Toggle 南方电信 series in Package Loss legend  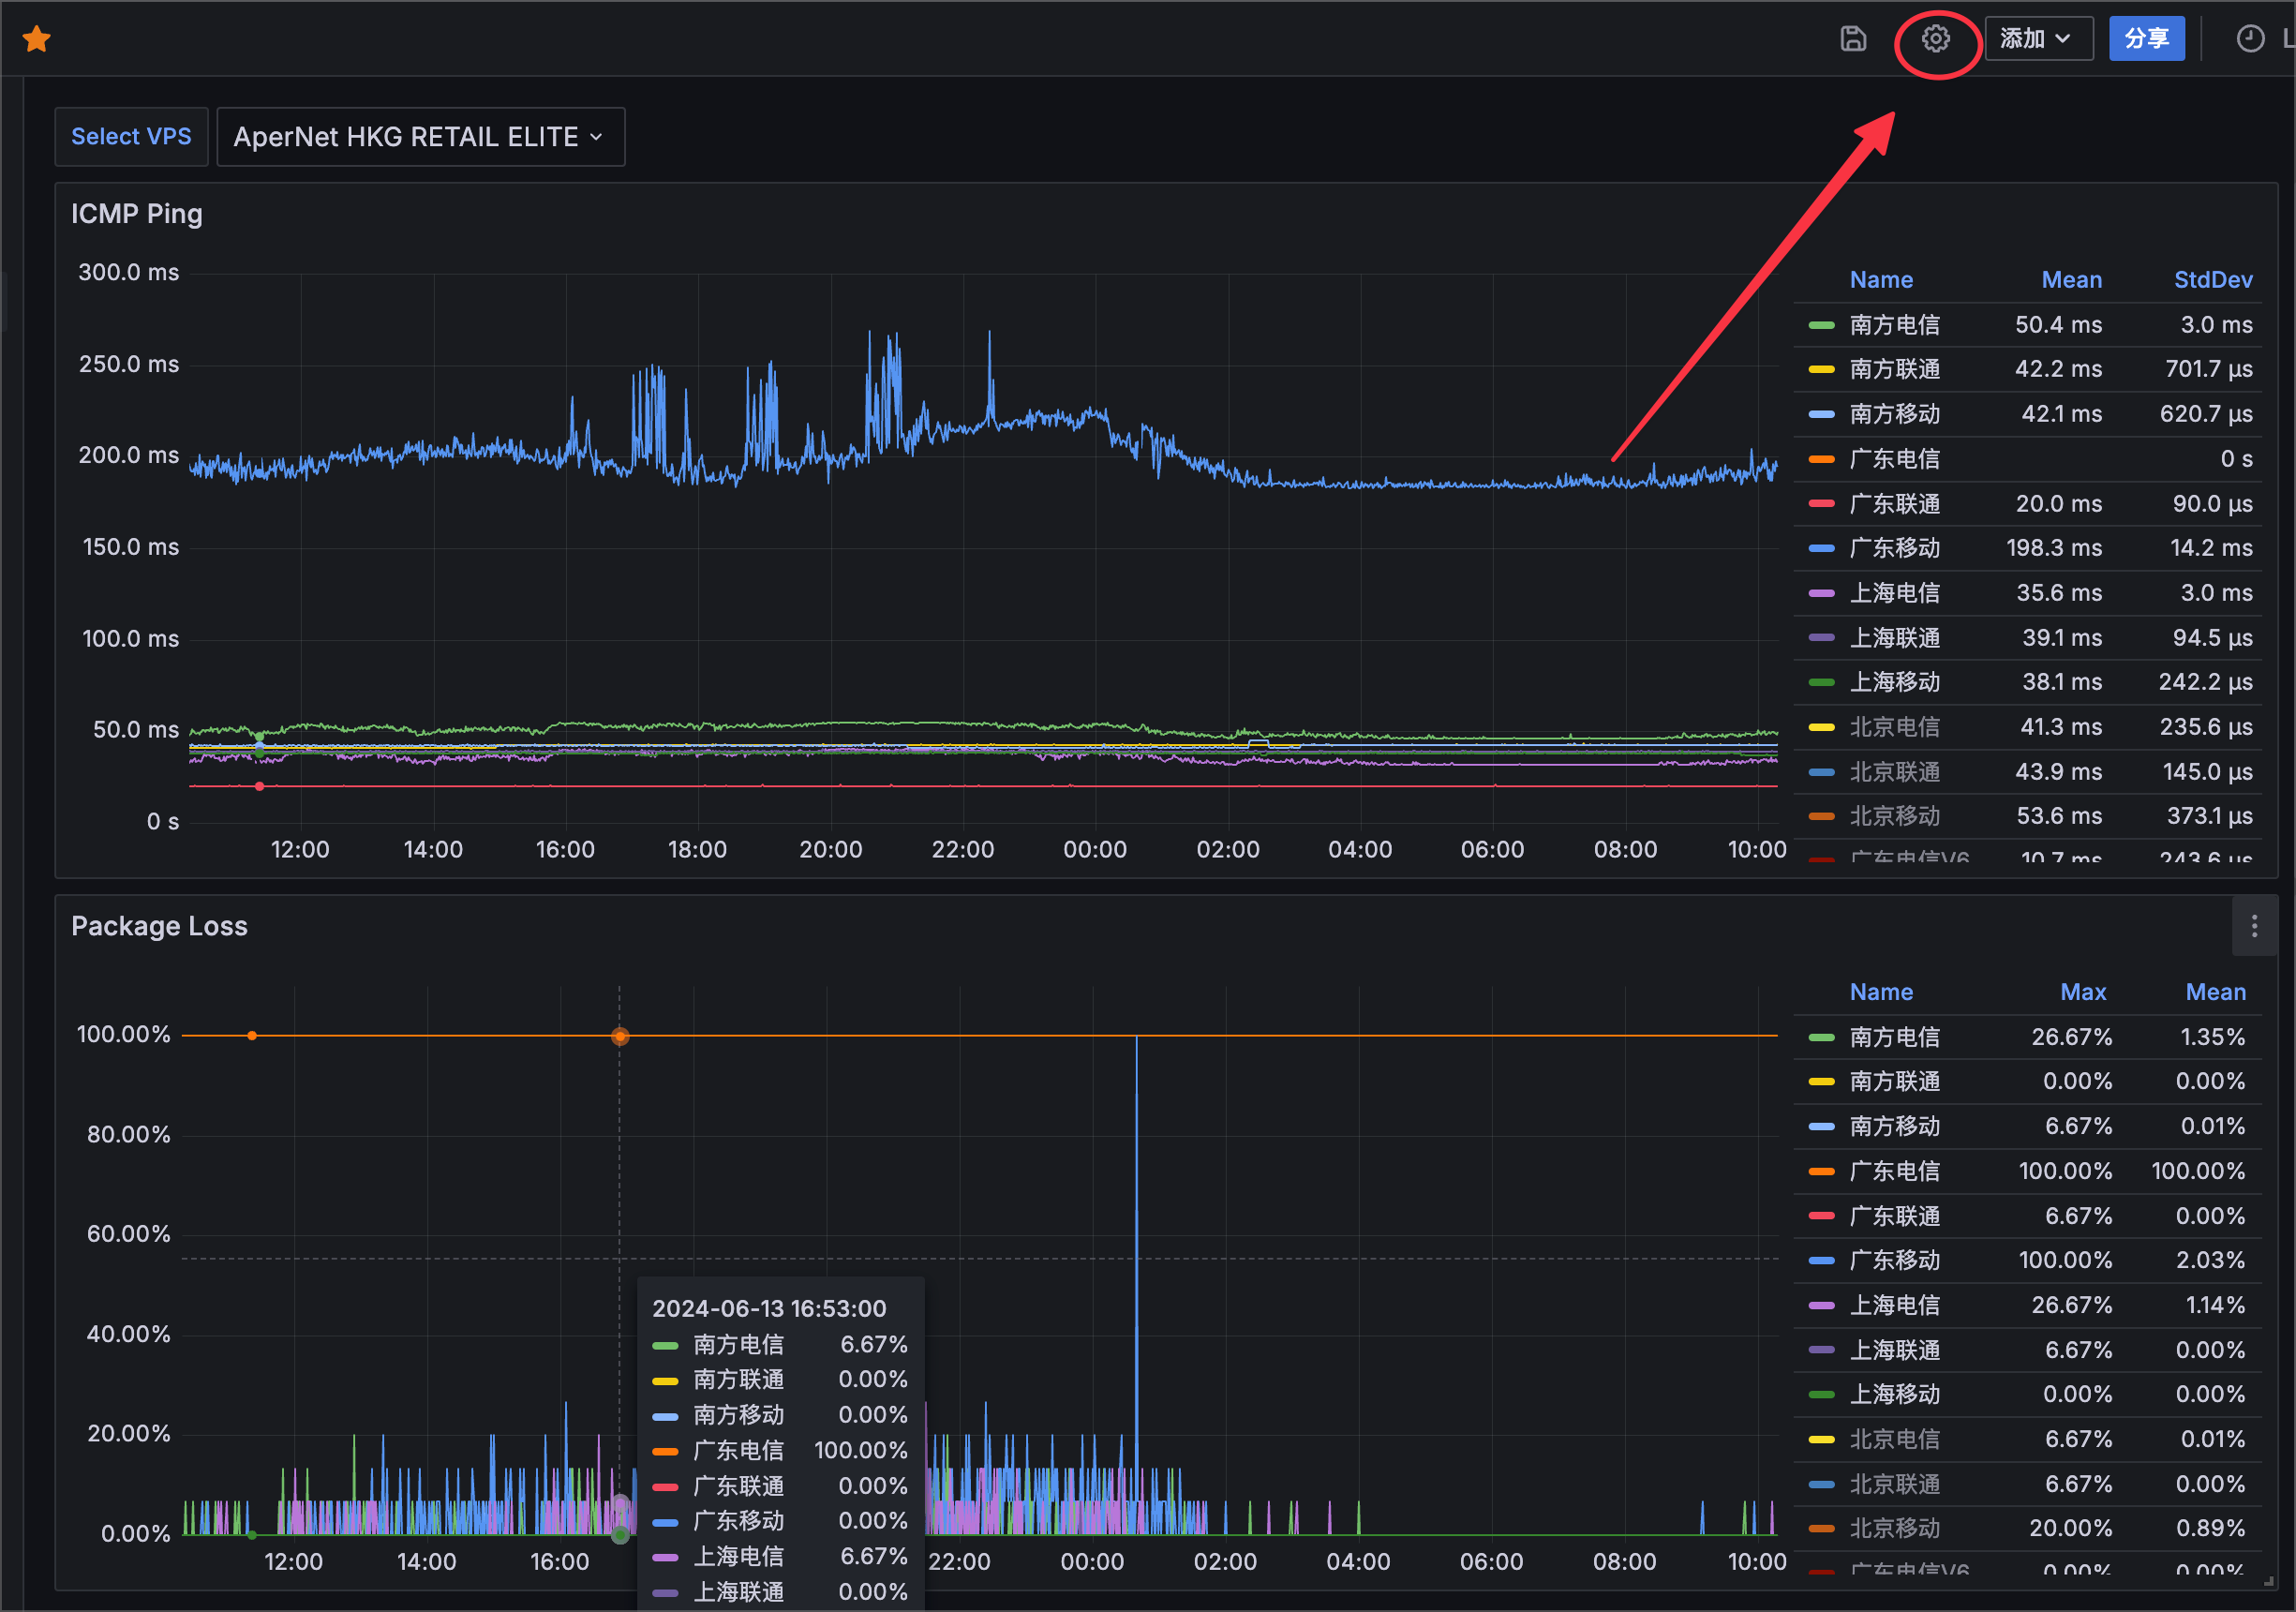coord(1894,1037)
